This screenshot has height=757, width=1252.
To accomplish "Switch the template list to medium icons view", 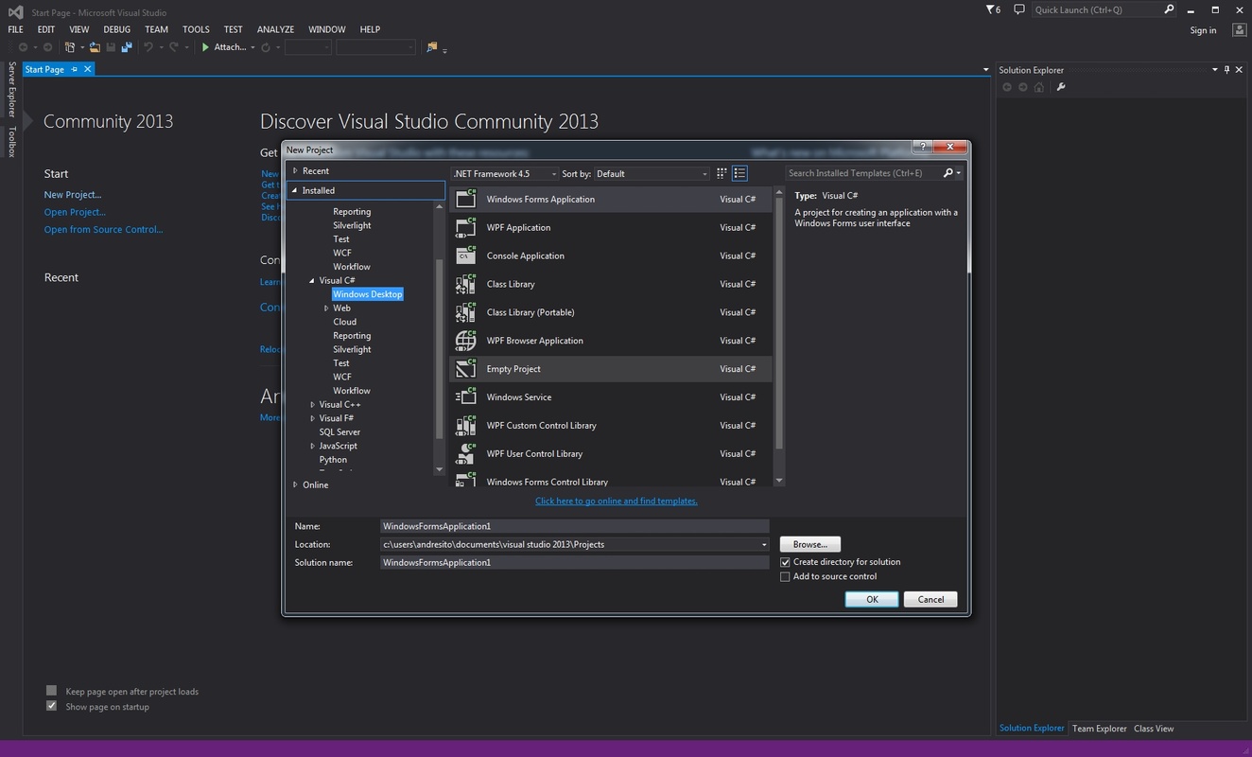I will click(740, 173).
